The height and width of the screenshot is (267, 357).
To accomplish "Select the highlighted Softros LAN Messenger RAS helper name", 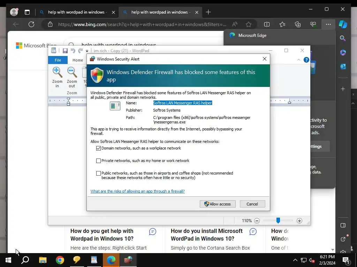I will (183, 103).
